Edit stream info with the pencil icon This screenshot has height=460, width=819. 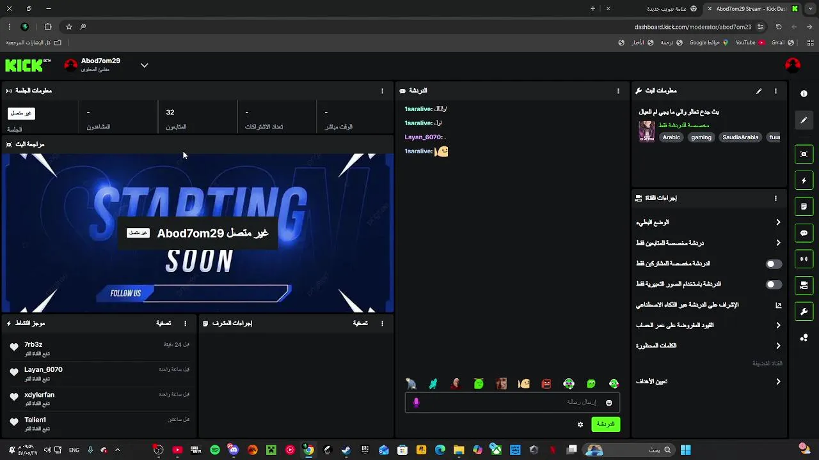click(x=759, y=91)
